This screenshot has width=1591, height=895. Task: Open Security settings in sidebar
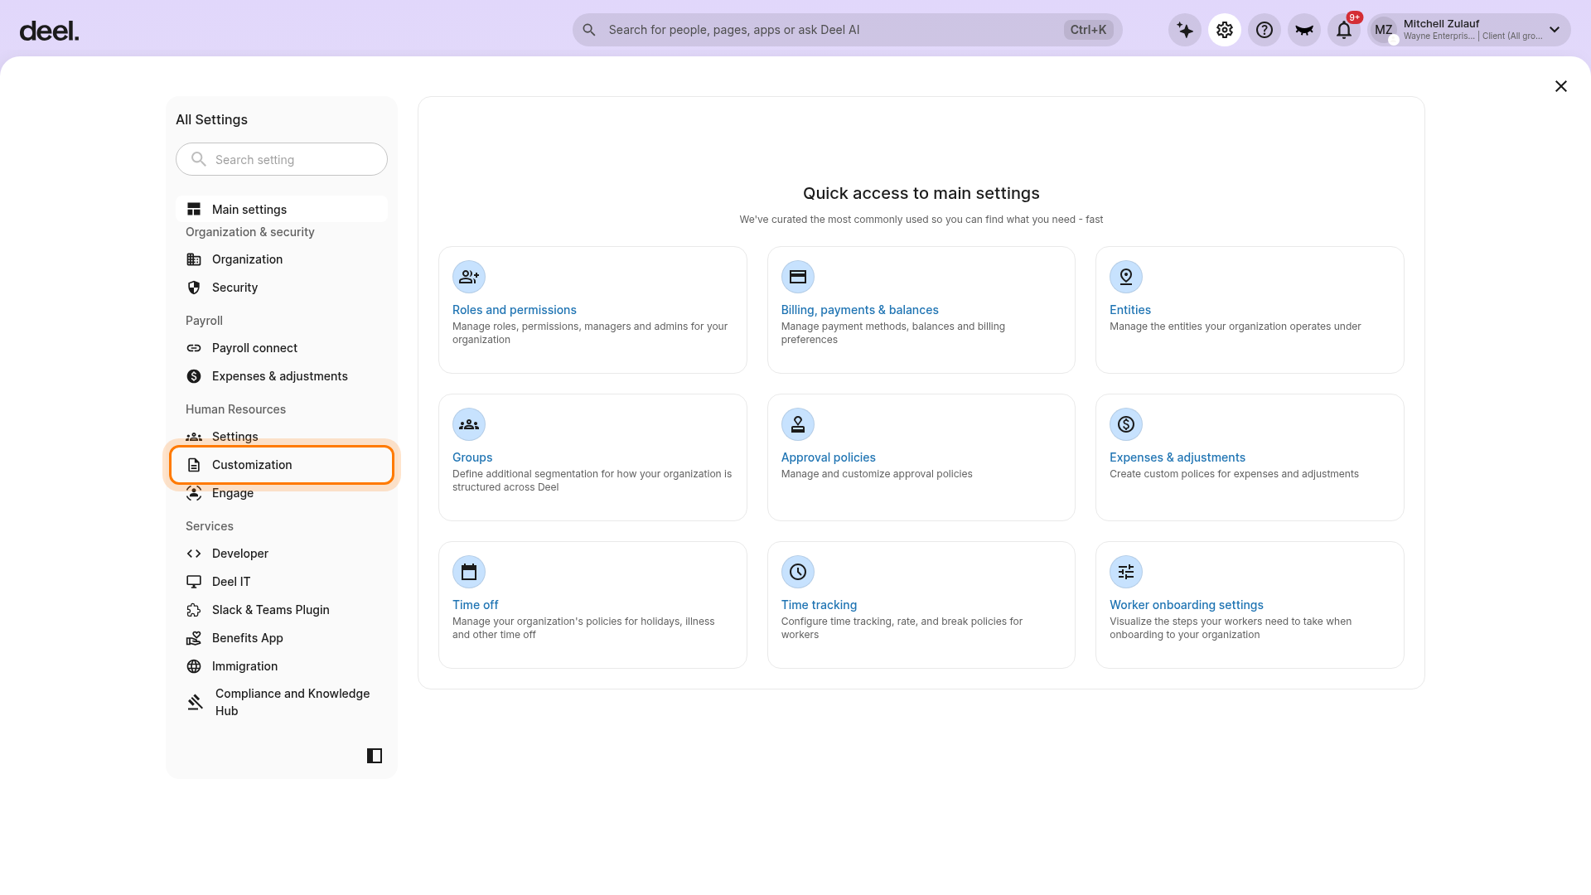pyautogui.click(x=282, y=288)
